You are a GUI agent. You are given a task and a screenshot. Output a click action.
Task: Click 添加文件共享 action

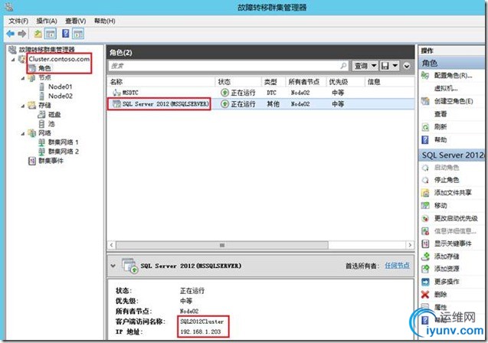(453, 192)
